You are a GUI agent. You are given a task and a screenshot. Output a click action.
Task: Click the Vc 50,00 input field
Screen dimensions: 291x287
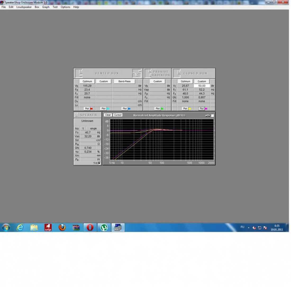(202, 86)
